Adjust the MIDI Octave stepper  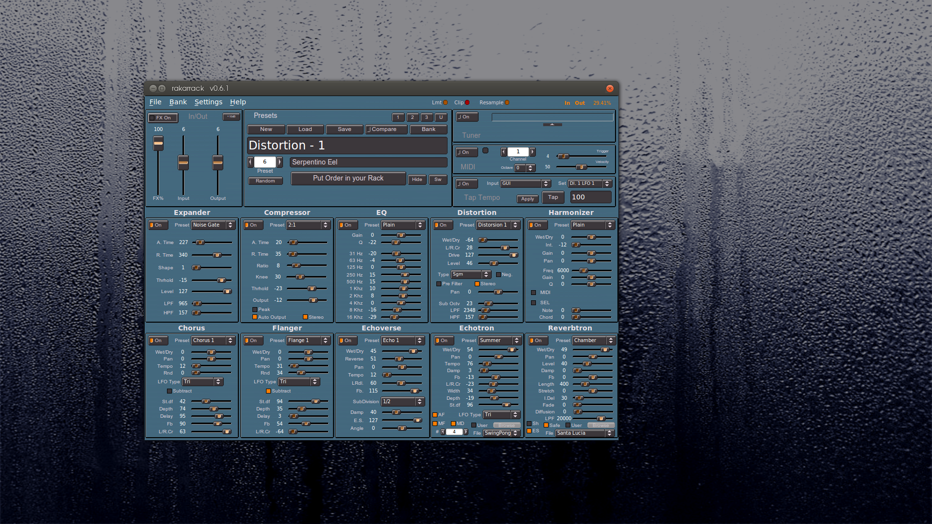coord(531,168)
